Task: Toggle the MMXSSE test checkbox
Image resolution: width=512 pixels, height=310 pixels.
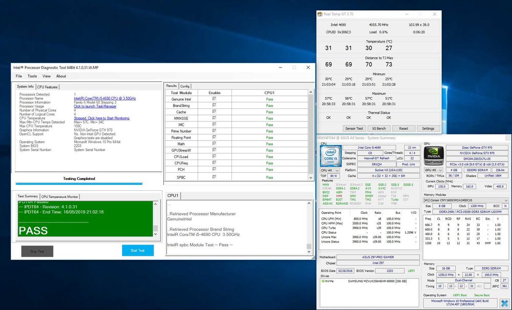Action: coord(214,118)
